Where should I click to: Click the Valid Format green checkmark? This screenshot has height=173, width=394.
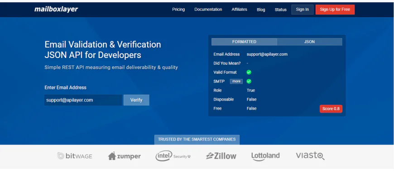point(249,72)
